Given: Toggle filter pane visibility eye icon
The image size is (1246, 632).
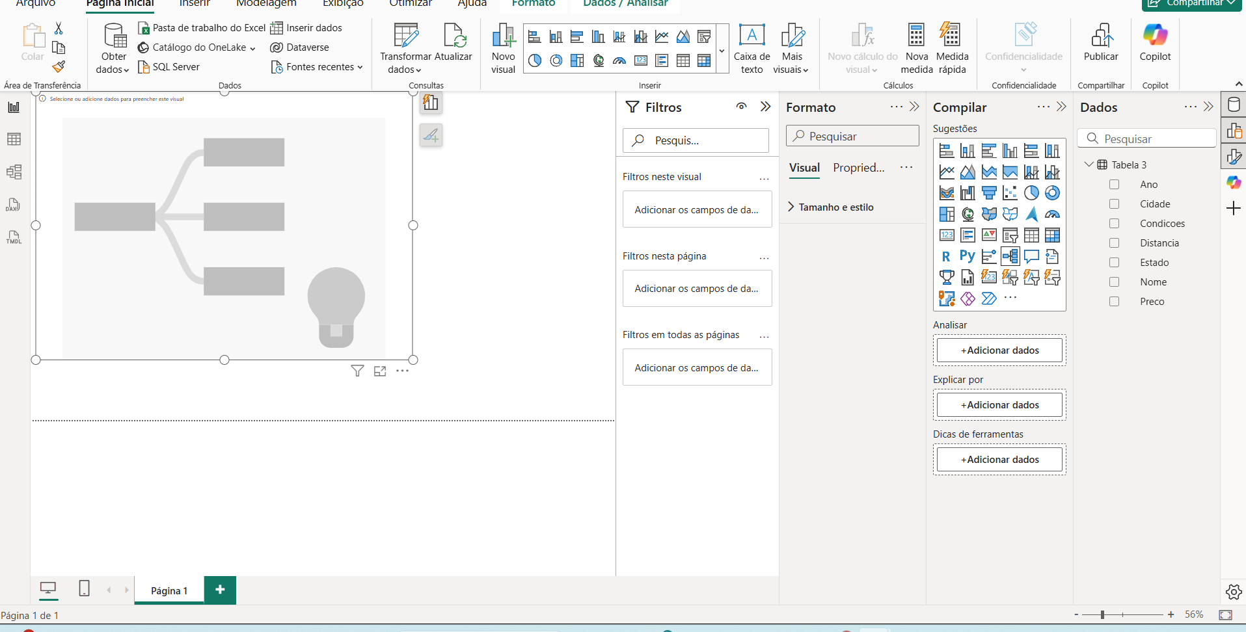Looking at the screenshot, I should 741,107.
